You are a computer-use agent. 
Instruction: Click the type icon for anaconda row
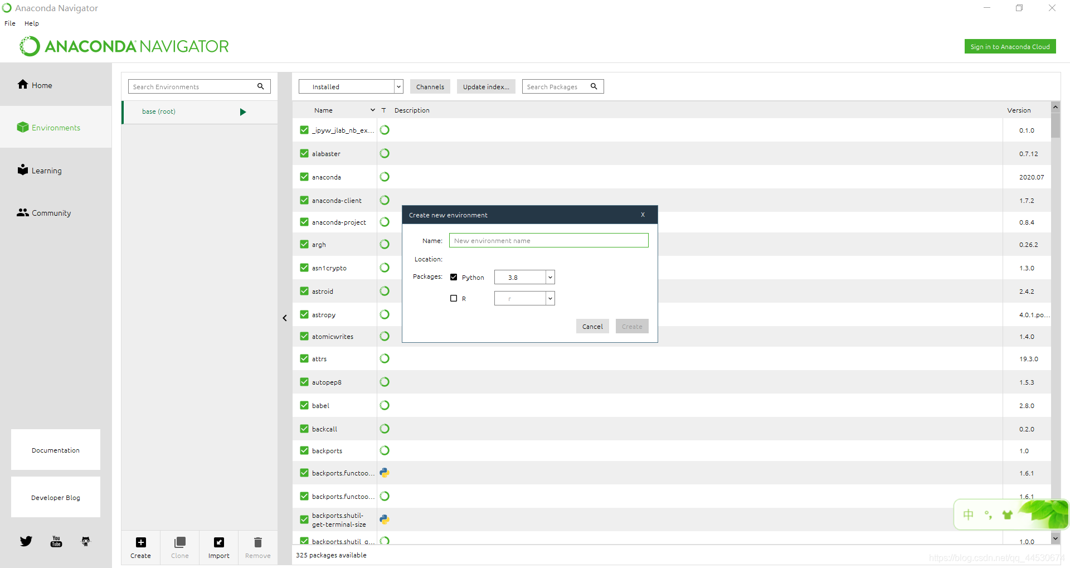[385, 177]
